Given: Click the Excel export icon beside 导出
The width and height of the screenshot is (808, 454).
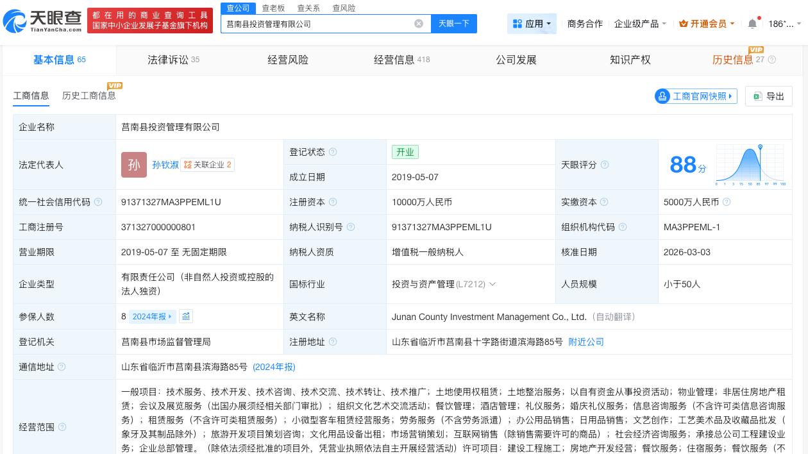Looking at the screenshot, I should pos(757,96).
